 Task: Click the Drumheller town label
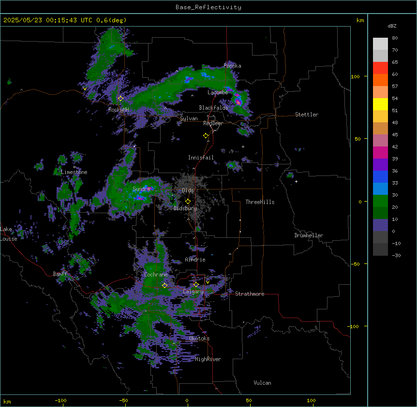[x=309, y=235]
